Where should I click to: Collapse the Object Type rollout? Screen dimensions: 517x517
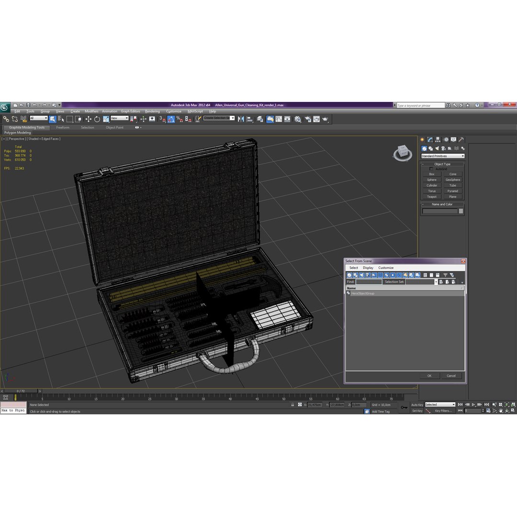click(x=442, y=164)
